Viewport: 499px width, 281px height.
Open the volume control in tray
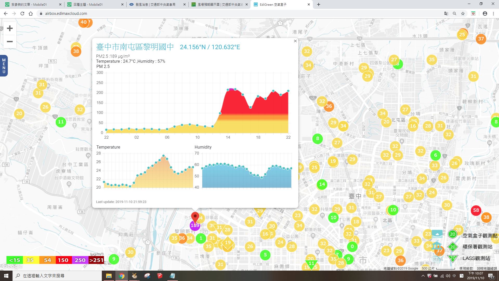click(x=448, y=276)
